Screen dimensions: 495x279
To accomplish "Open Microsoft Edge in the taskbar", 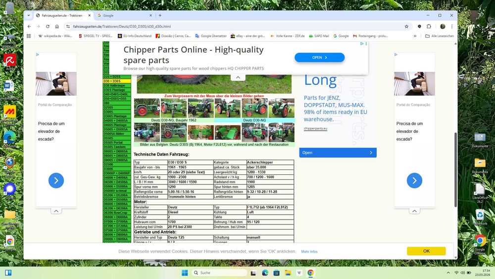I will click(265, 273).
